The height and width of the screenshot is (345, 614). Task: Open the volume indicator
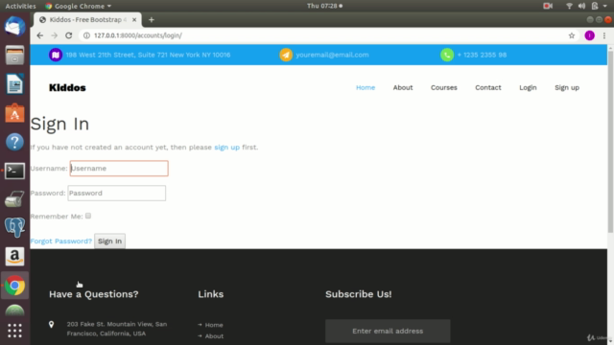point(581,6)
